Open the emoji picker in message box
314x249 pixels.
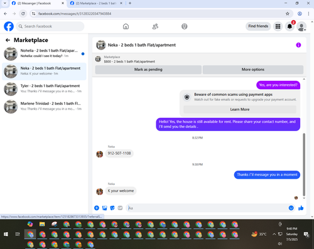291,208
